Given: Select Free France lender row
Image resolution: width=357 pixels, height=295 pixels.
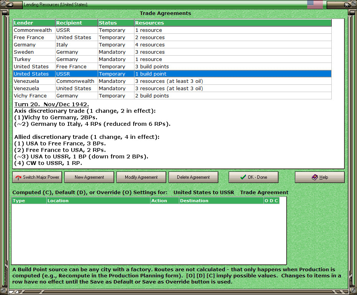Looking at the screenshot, I should 172,37.
